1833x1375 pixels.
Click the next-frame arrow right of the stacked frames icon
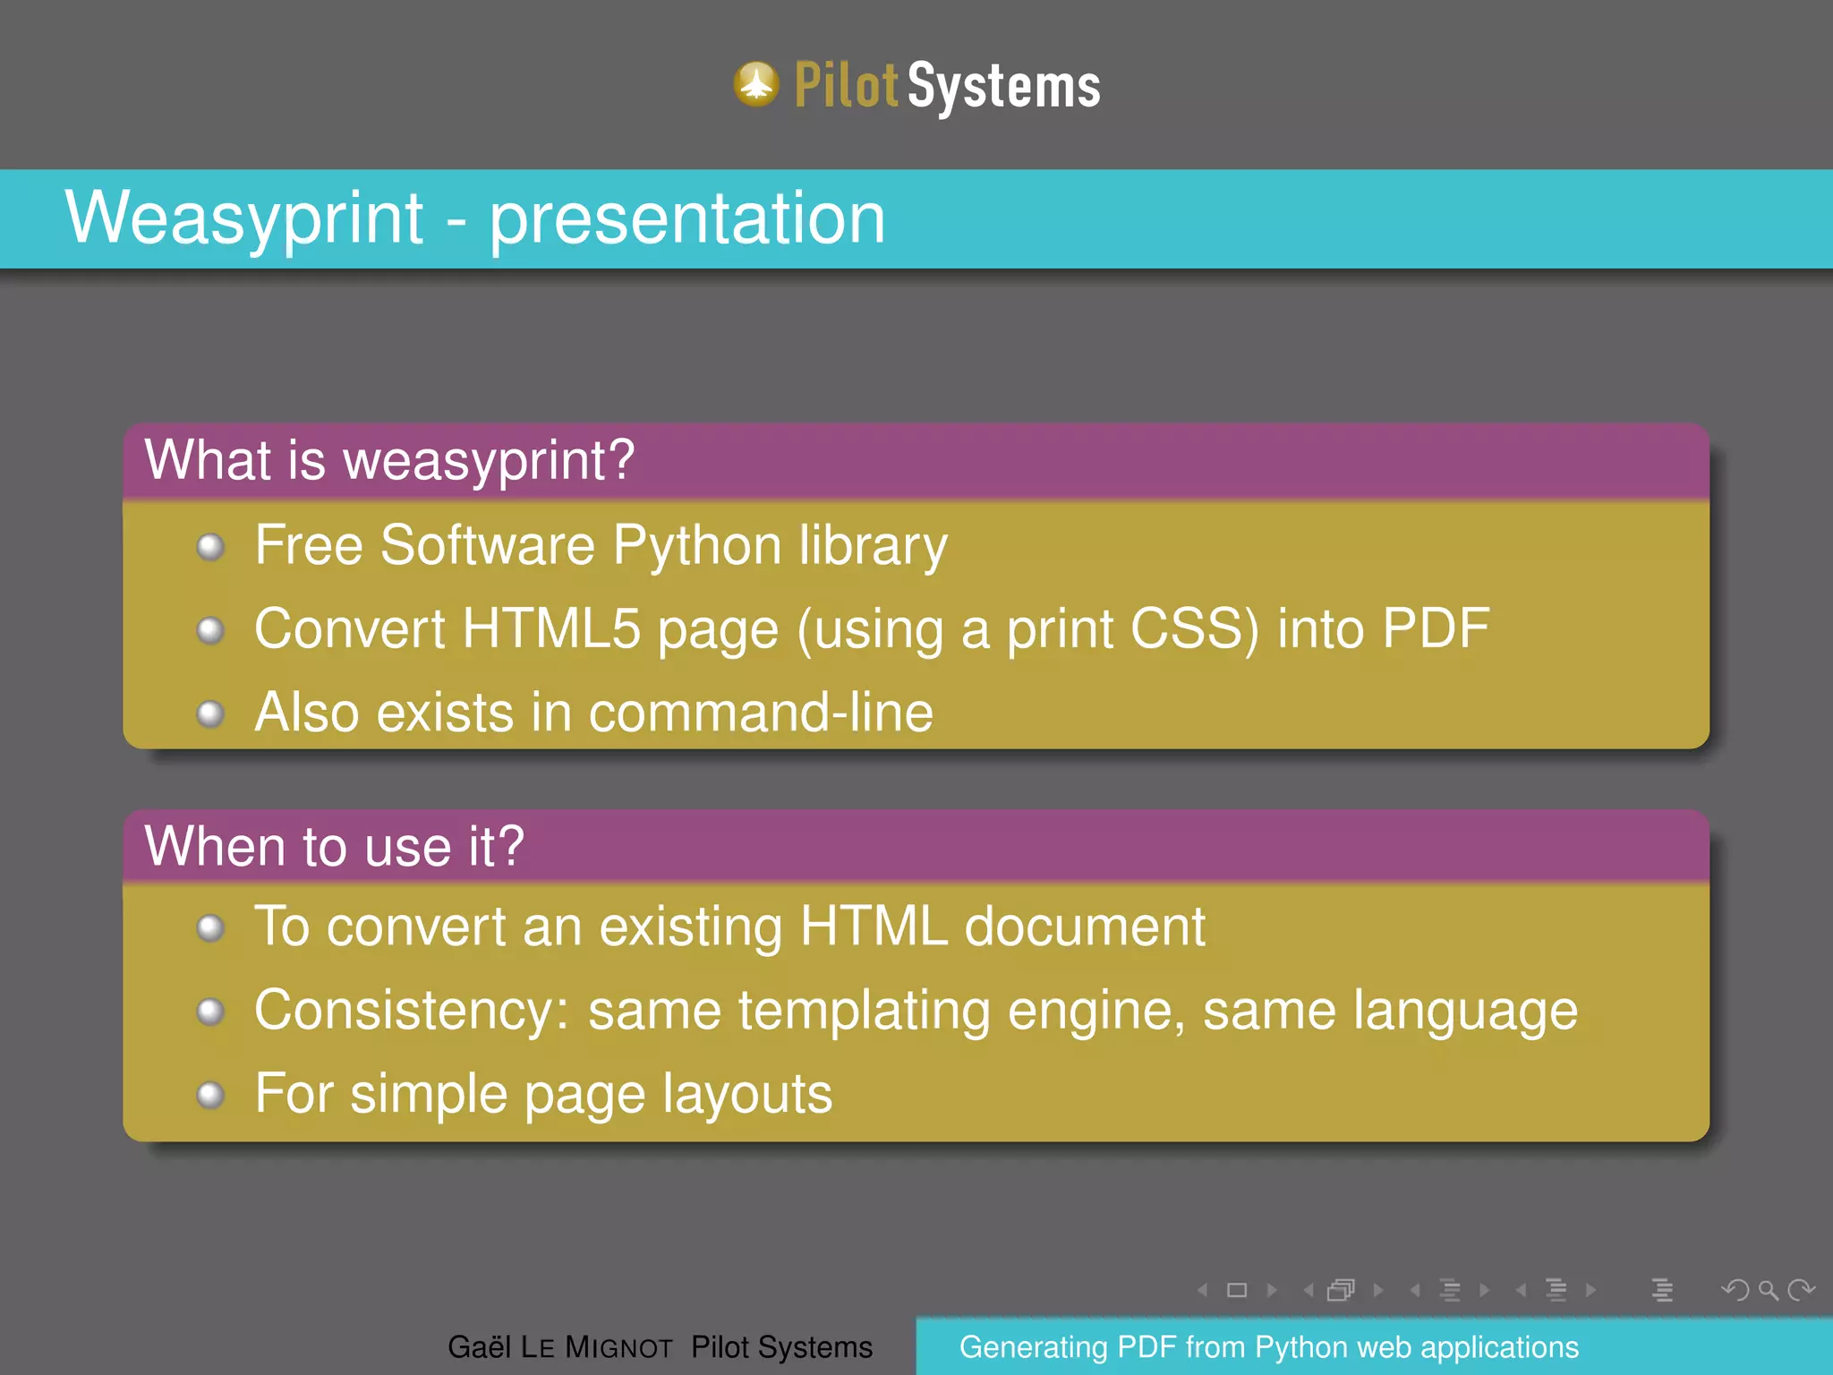coord(1378,1290)
